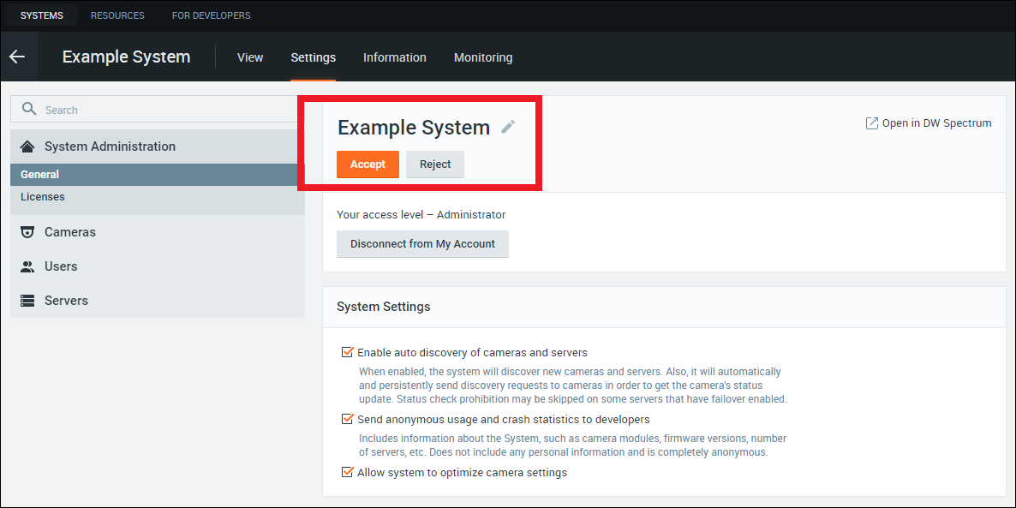Uncheck send anonymous usage statistics

click(347, 419)
